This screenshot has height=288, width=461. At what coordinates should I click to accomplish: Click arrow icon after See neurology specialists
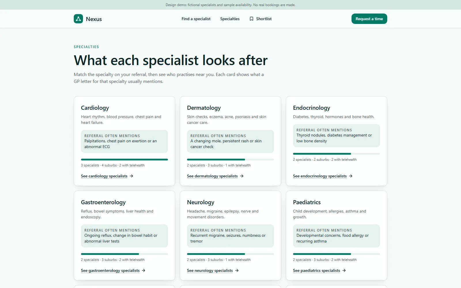point(237,270)
